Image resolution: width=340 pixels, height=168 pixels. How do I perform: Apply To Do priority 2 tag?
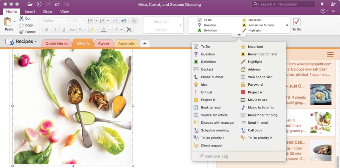tap(257, 138)
